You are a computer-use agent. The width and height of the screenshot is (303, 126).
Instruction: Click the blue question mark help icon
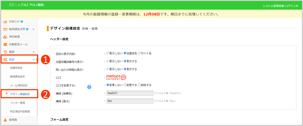pyautogui.click(x=89, y=87)
